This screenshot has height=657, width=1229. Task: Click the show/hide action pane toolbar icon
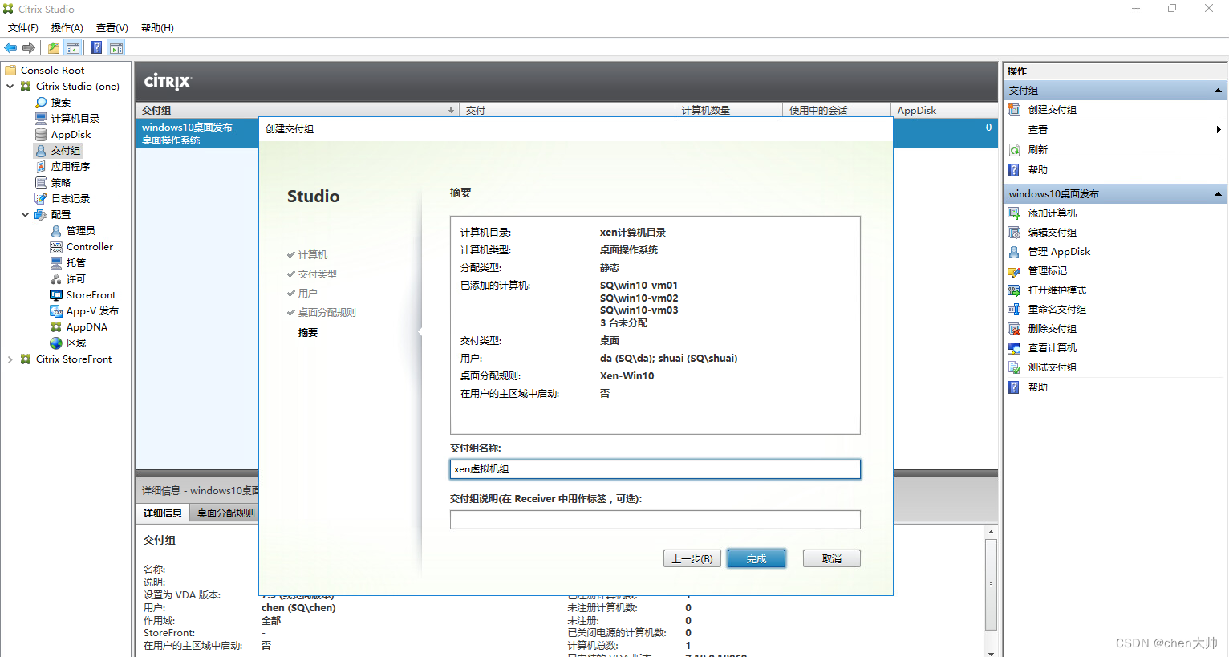(x=116, y=48)
